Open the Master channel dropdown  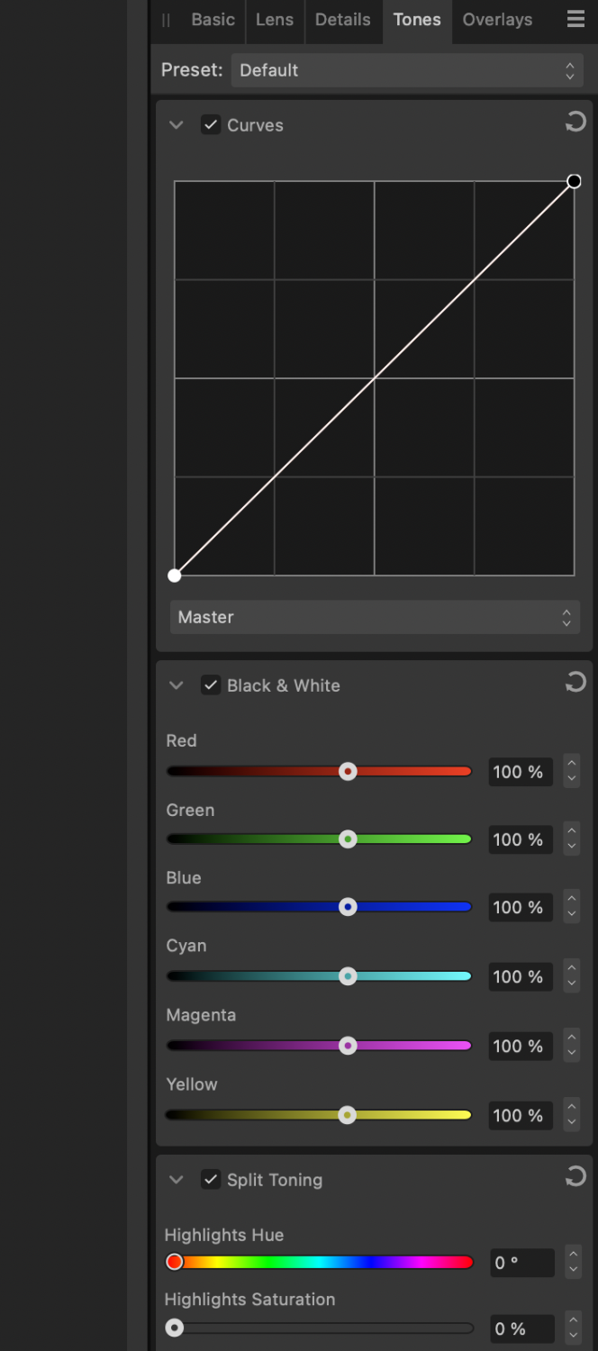click(375, 617)
